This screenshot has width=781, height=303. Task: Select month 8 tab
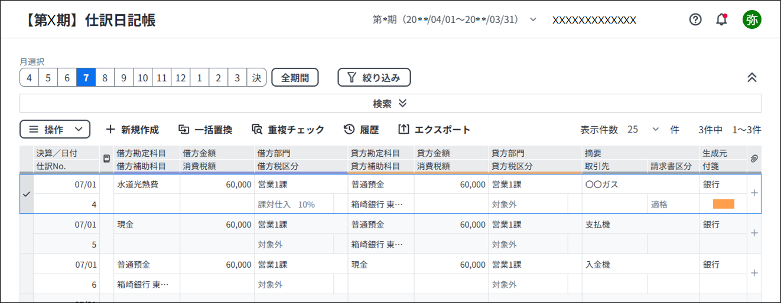point(105,77)
